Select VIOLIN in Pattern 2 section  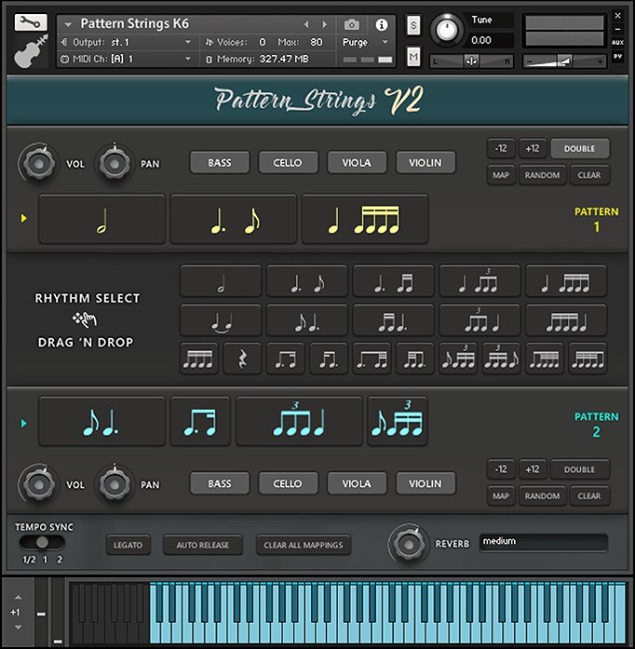click(x=425, y=484)
